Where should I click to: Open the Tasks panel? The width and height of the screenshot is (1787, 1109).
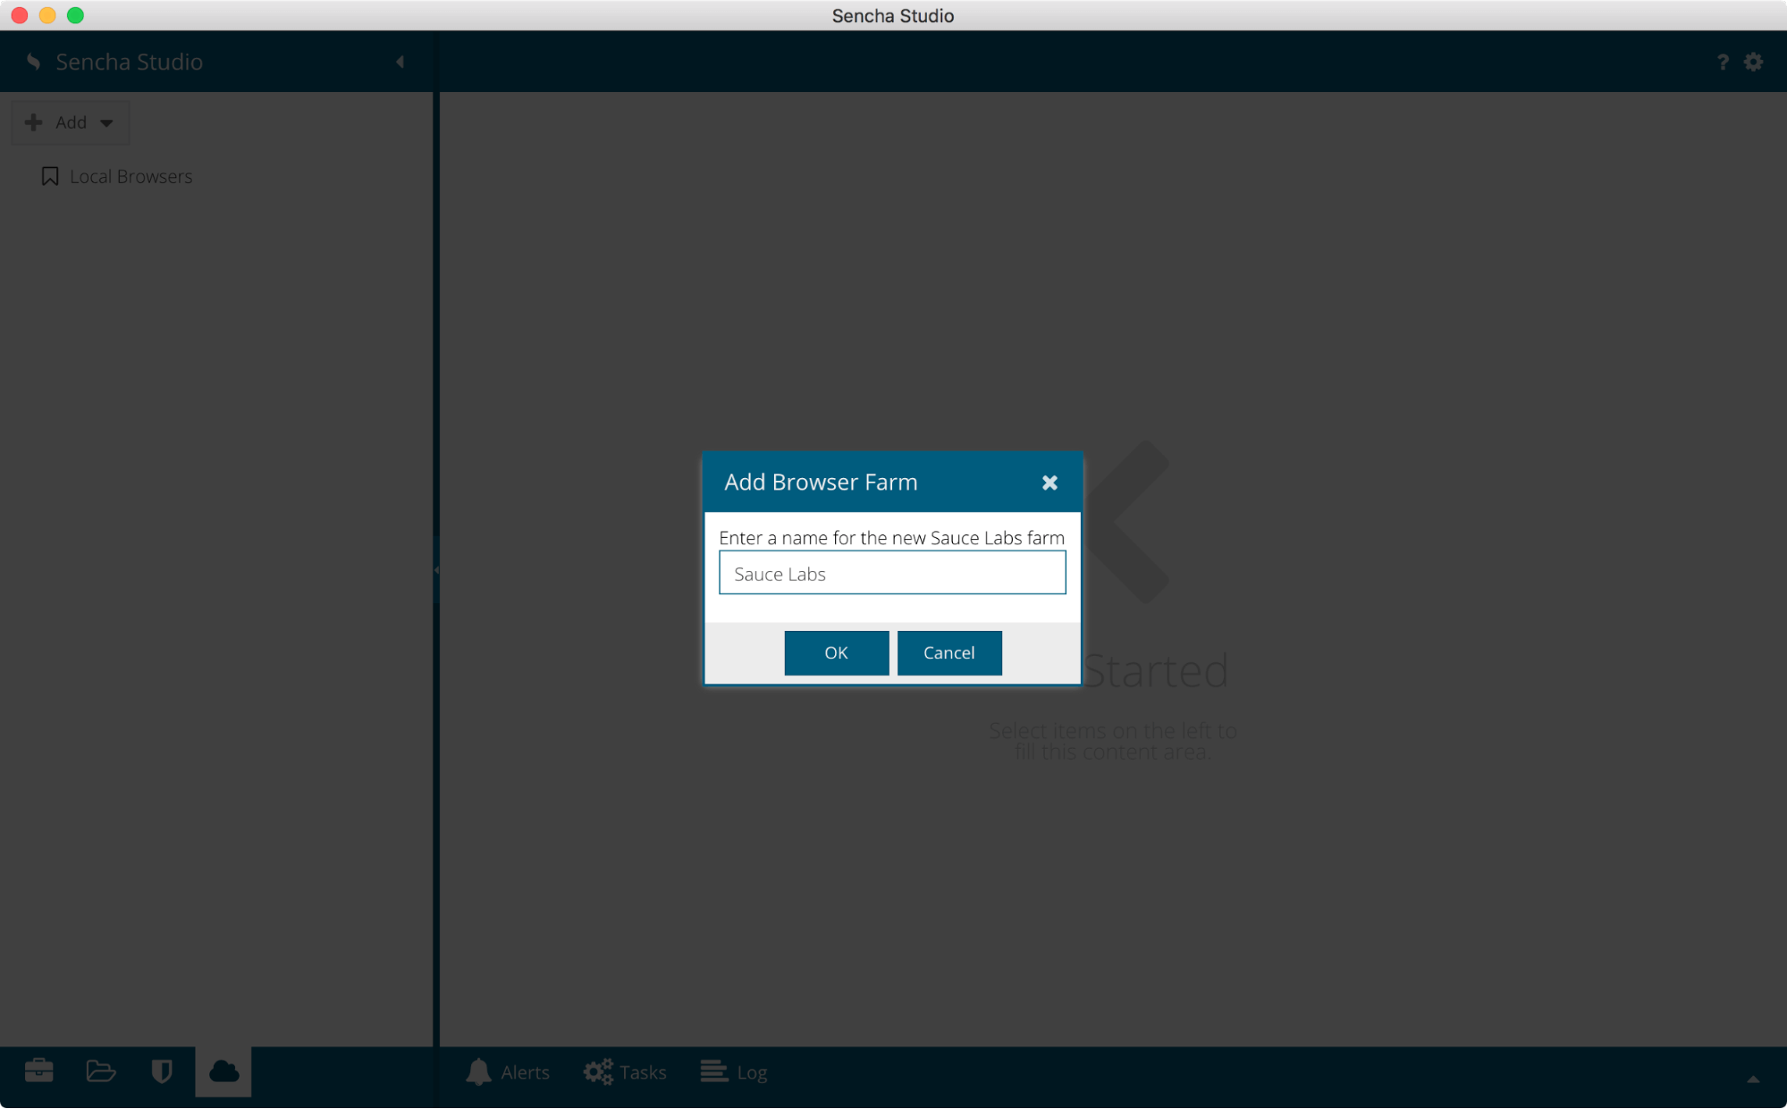[x=625, y=1071]
